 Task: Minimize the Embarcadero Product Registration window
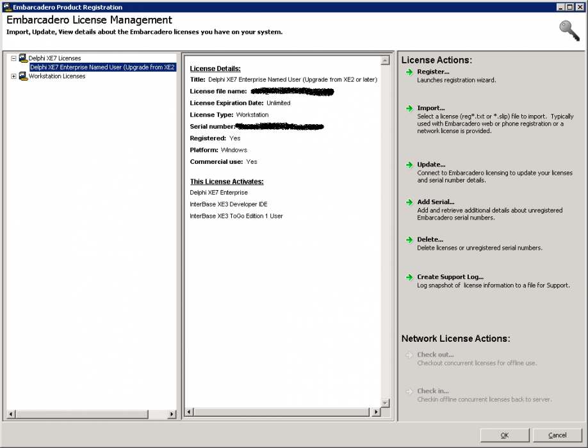point(560,7)
